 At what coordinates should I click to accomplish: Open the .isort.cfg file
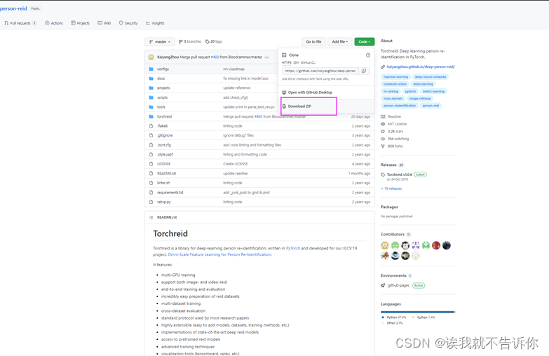pos(164,145)
